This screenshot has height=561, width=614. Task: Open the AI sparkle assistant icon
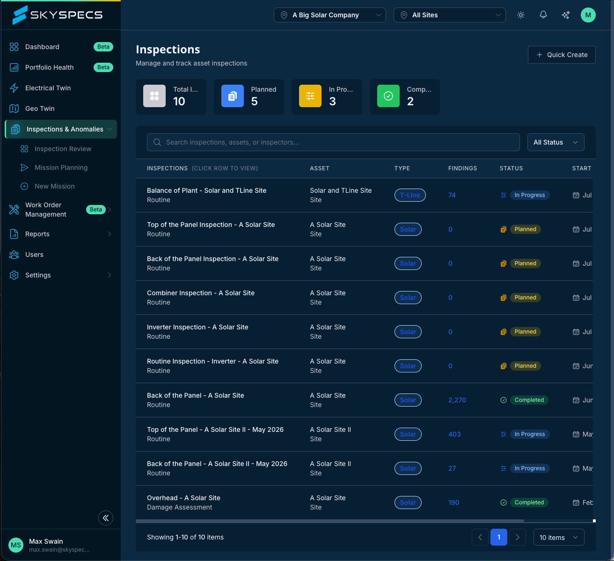coord(566,15)
